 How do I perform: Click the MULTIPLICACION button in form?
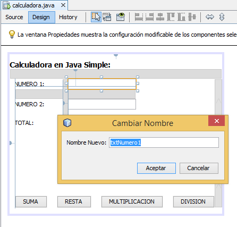click(x=132, y=201)
